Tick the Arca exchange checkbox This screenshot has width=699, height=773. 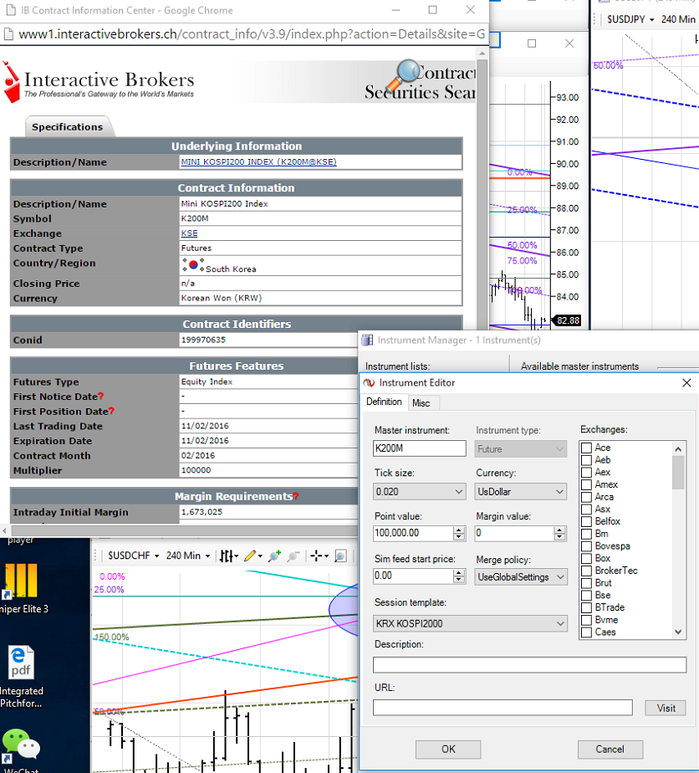[x=586, y=497]
